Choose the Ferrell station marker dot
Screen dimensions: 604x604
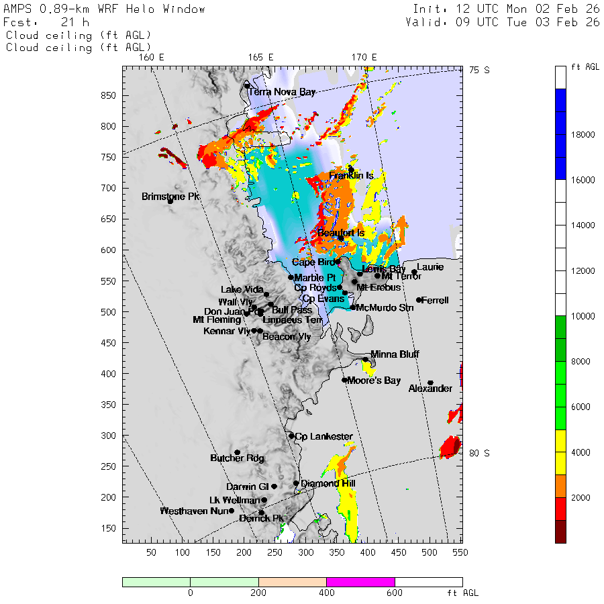pos(419,300)
